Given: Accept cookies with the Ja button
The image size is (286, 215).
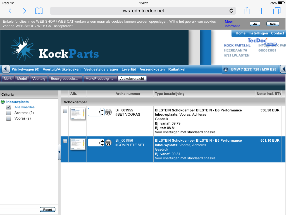Looking at the screenshot, I should pyautogui.click(x=255, y=24).
